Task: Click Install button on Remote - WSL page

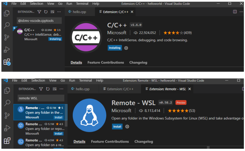Action: point(117,127)
